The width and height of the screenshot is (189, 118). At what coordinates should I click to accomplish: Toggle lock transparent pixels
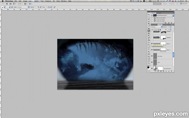coord(155,30)
